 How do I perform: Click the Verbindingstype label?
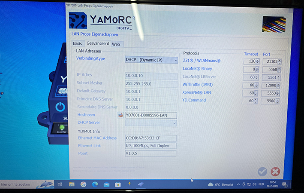[x=90, y=58]
